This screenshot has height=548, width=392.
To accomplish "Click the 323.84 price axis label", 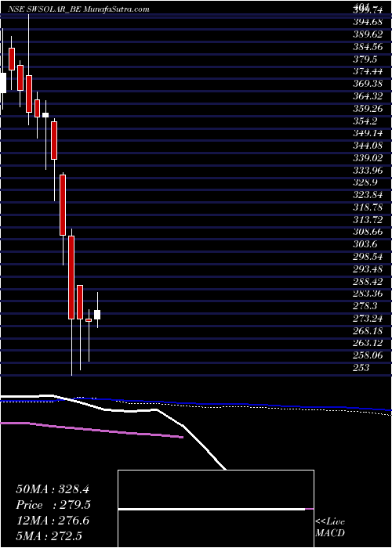I will tap(368, 195).
